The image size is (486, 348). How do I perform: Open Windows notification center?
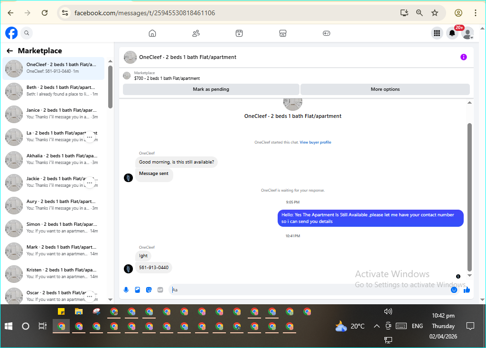click(470, 326)
